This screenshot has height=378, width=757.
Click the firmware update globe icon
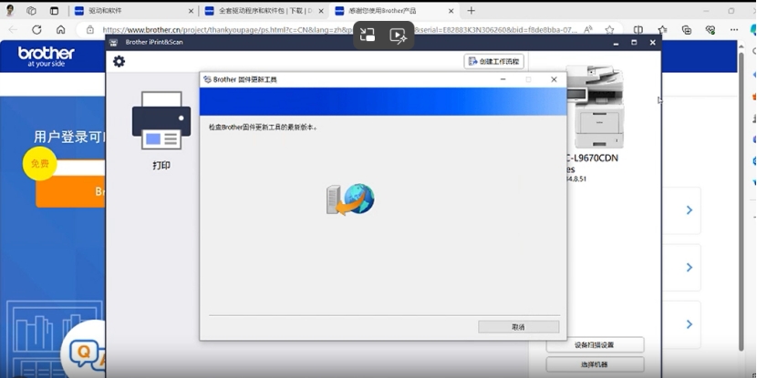tap(351, 199)
